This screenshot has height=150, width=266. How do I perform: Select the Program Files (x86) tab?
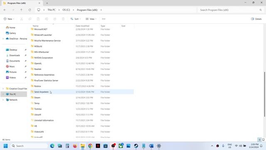[22, 3]
